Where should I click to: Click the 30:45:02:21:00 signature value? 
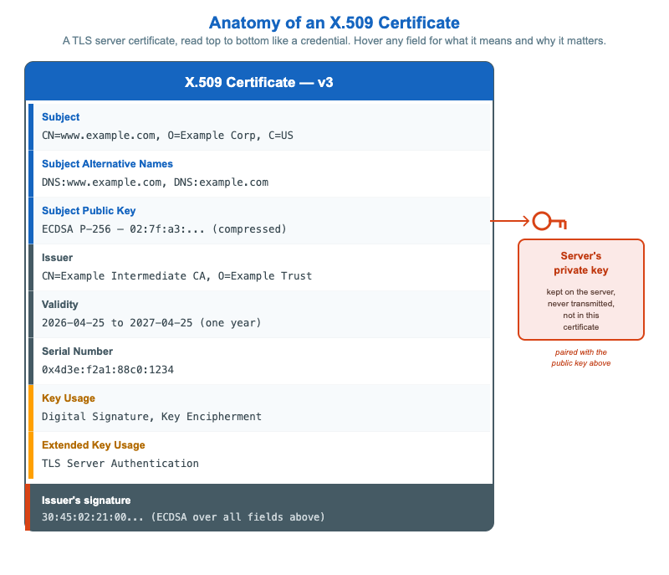coord(183,517)
